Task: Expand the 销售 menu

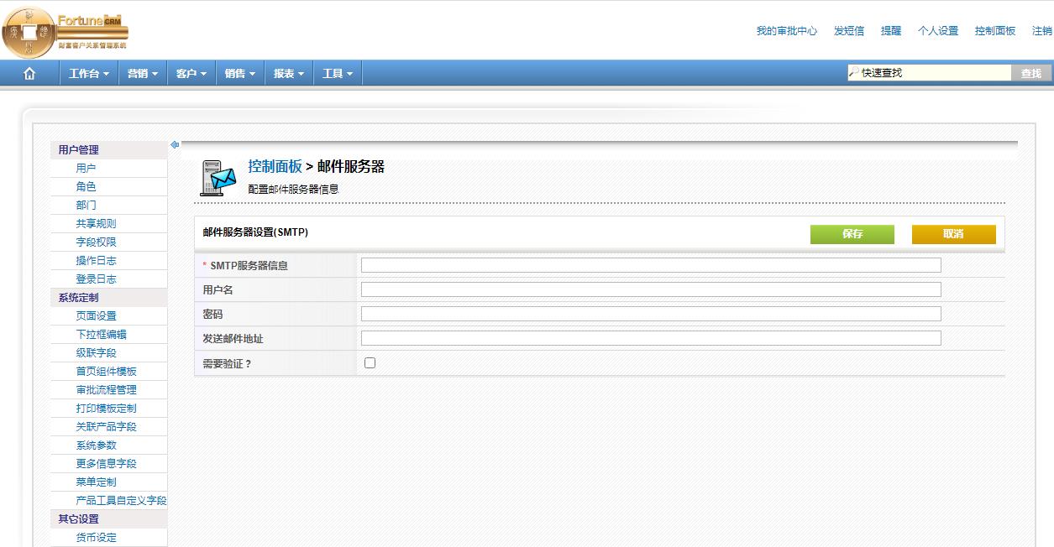Action: (x=240, y=74)
